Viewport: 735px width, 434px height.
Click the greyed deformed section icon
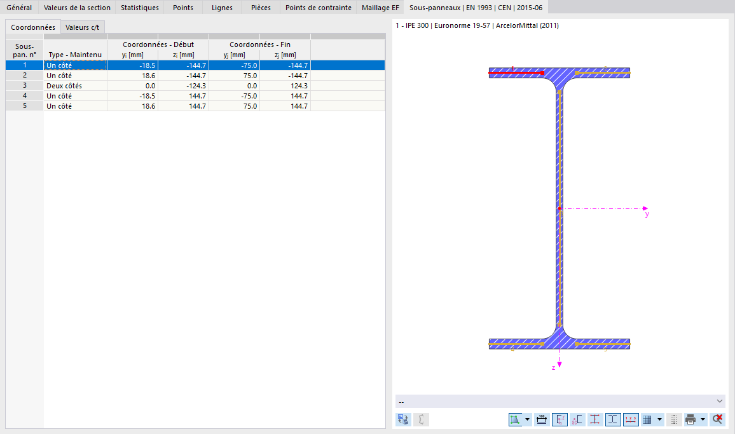(421, 419)
